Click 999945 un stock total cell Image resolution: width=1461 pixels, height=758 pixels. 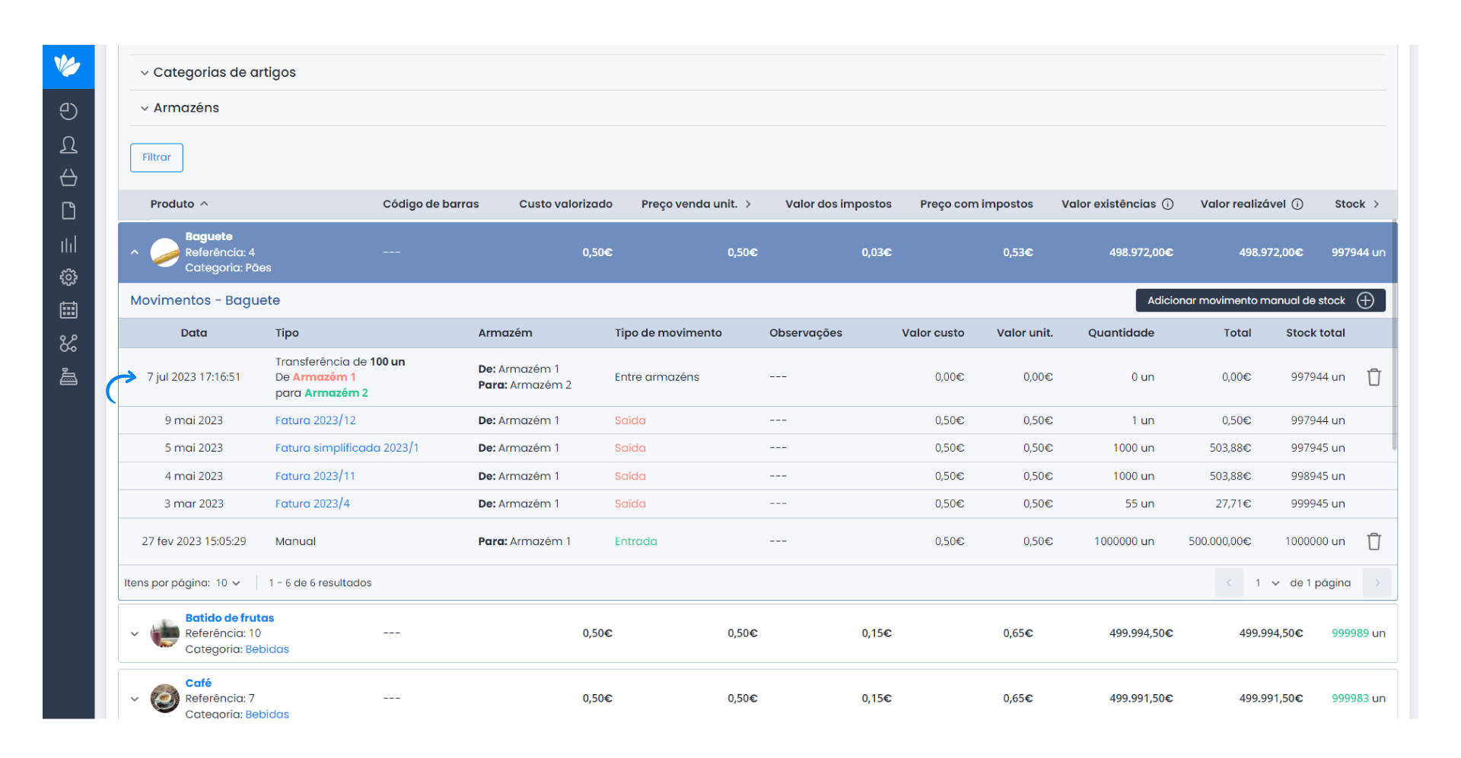[x=1317, y=503]
